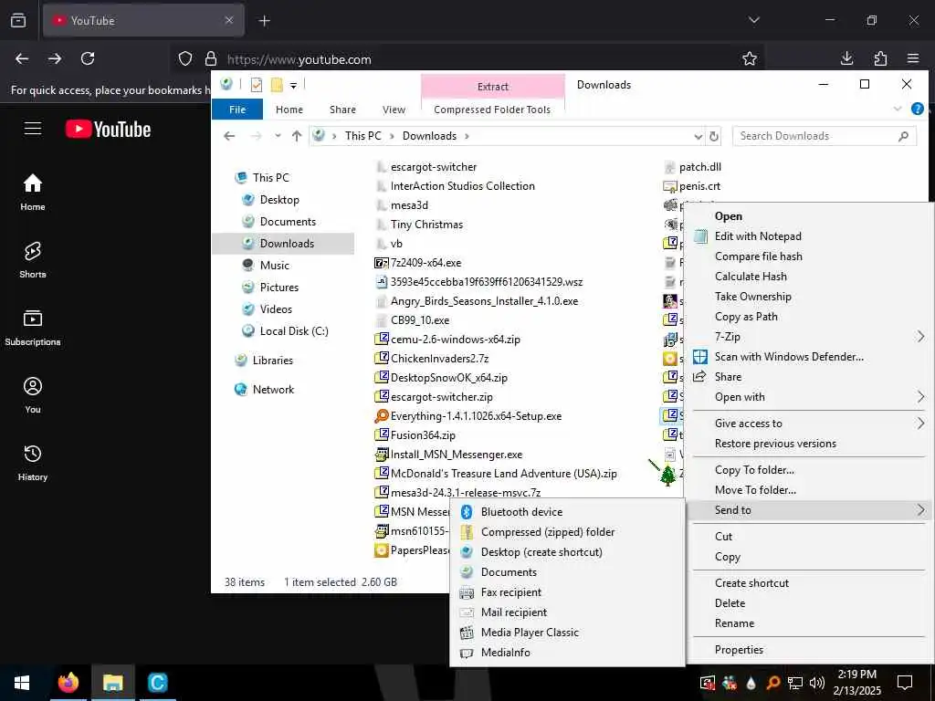Expand the ribbon chevron
The image size is (935, 701).
click(x=898, y=110)
